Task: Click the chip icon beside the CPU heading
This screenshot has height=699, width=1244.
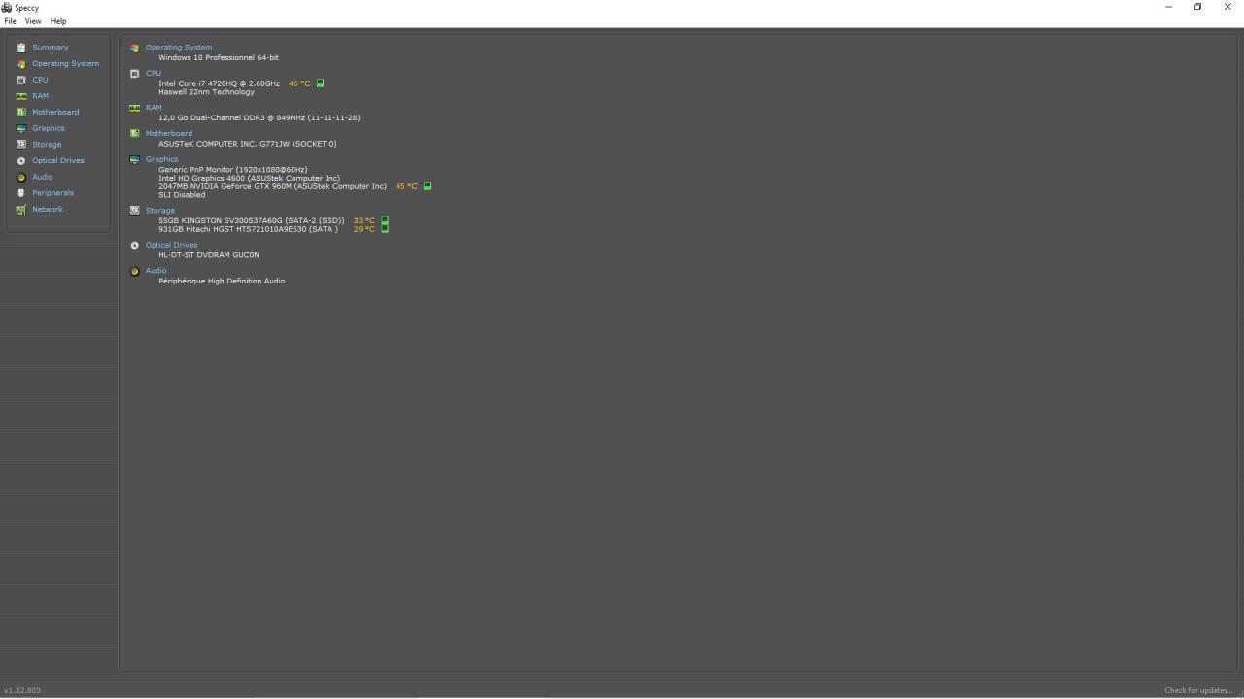Action: 134,73
